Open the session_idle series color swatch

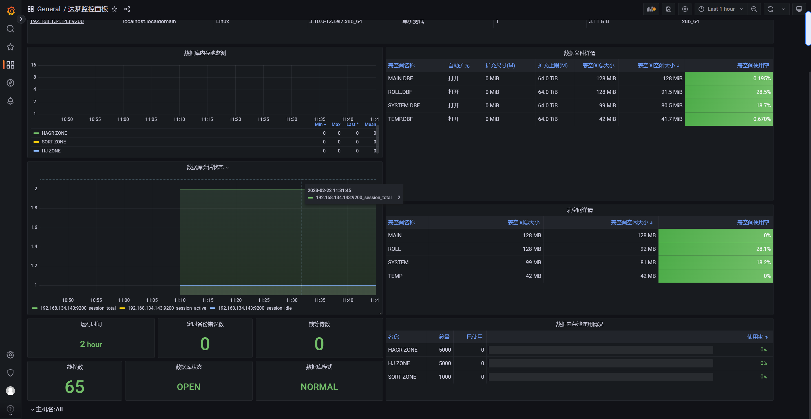coord(213,308)
